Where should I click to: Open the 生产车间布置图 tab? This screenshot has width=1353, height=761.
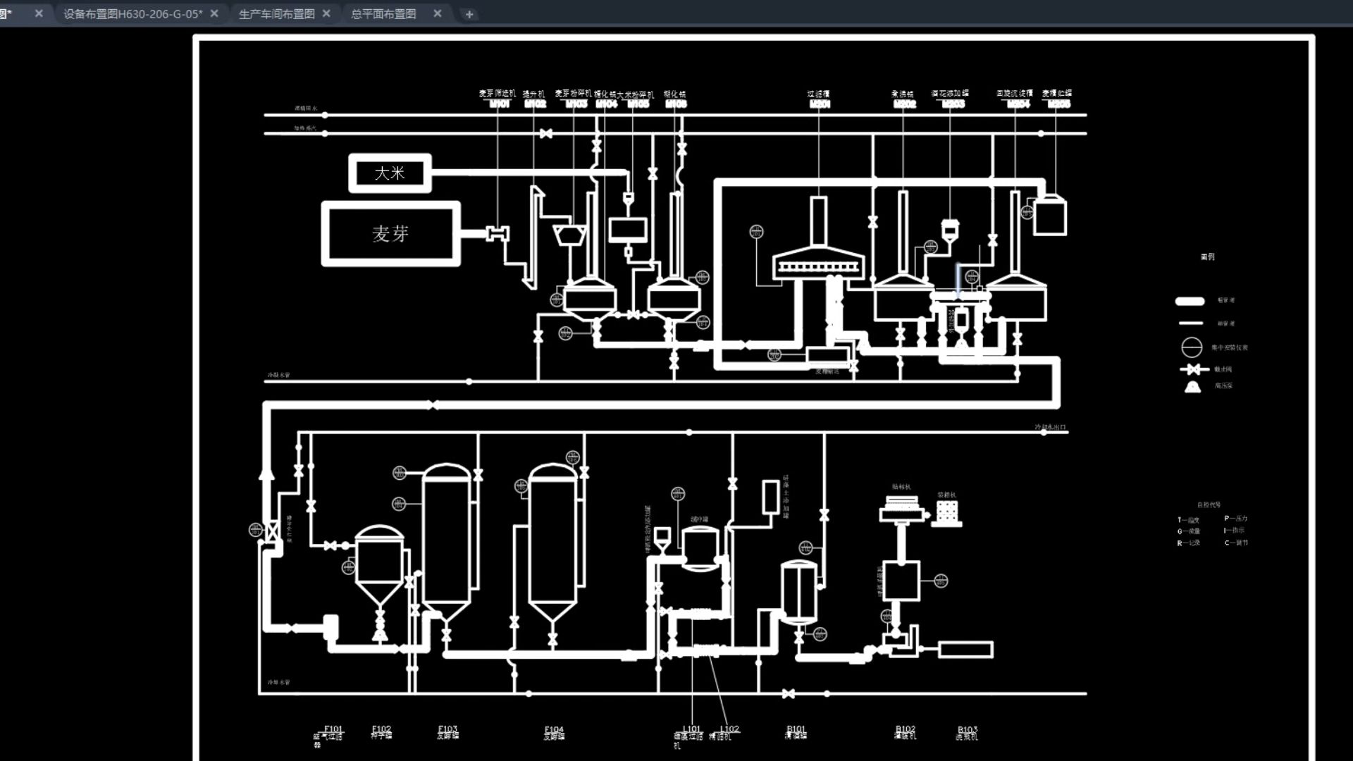(x=277, y=13)
